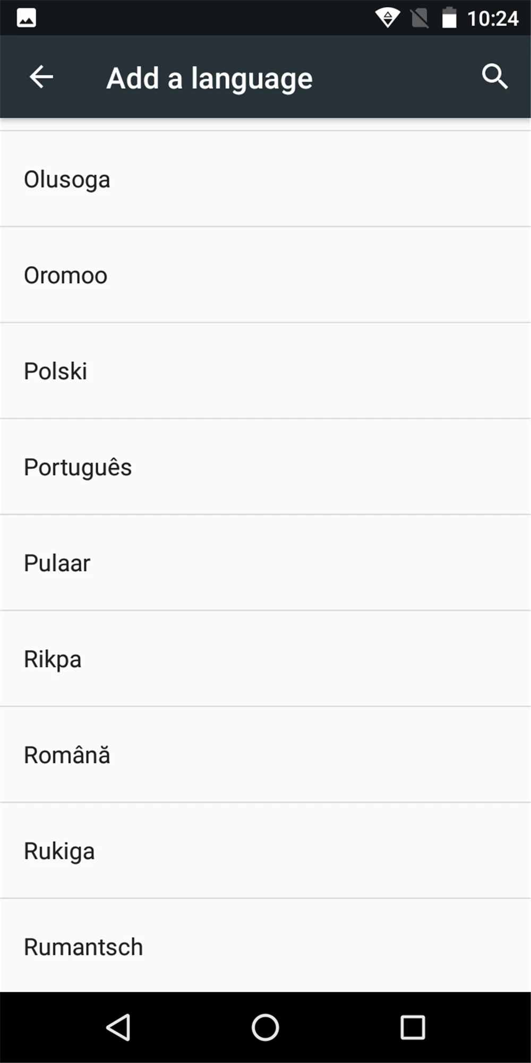Tap the Add a language title
The width and height of the screenshot is (531, 1063).
(x=209, y=78)
